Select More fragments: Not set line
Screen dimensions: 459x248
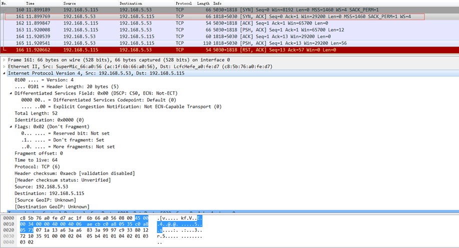[x=68, y=147]
